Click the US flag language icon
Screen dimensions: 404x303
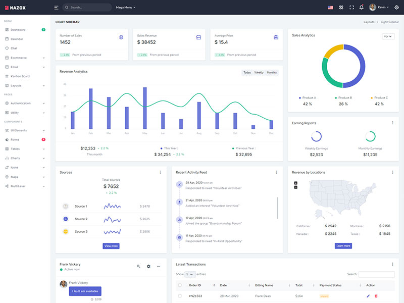pos(330,8)
